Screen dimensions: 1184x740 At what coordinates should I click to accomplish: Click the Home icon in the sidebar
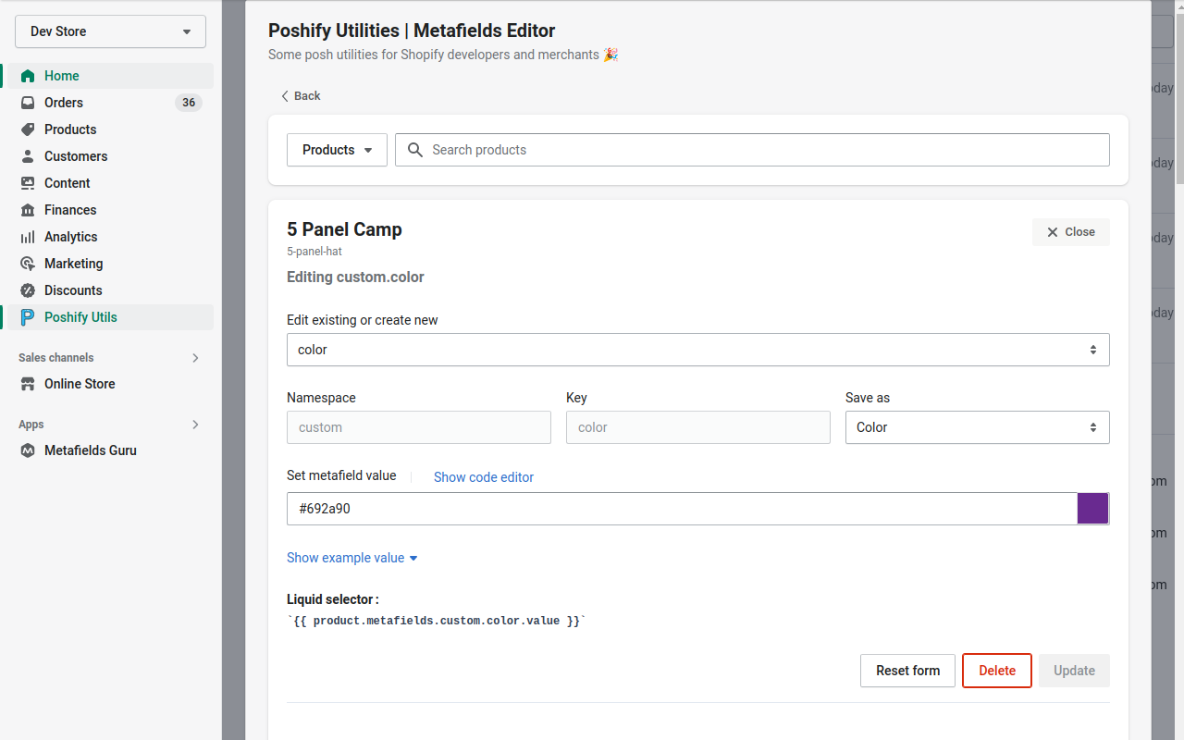(28, 76)
